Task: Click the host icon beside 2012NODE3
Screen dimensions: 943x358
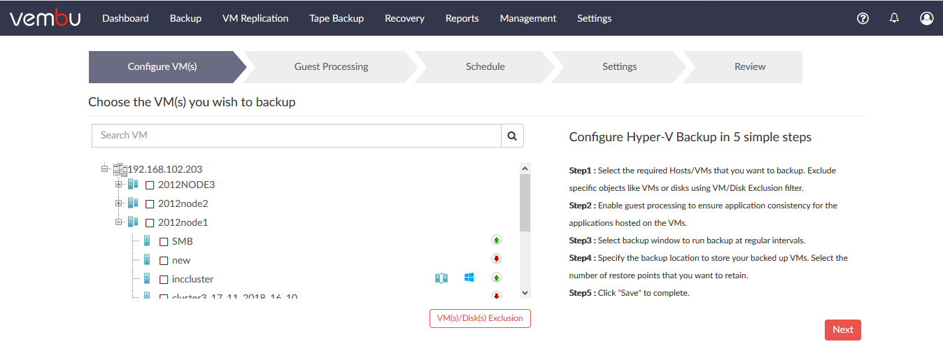Action: tap(133, 185)
